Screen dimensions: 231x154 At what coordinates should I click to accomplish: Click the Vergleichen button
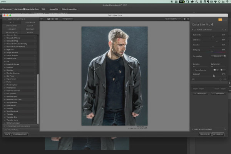pyautogui.click(x=68, y=19)
